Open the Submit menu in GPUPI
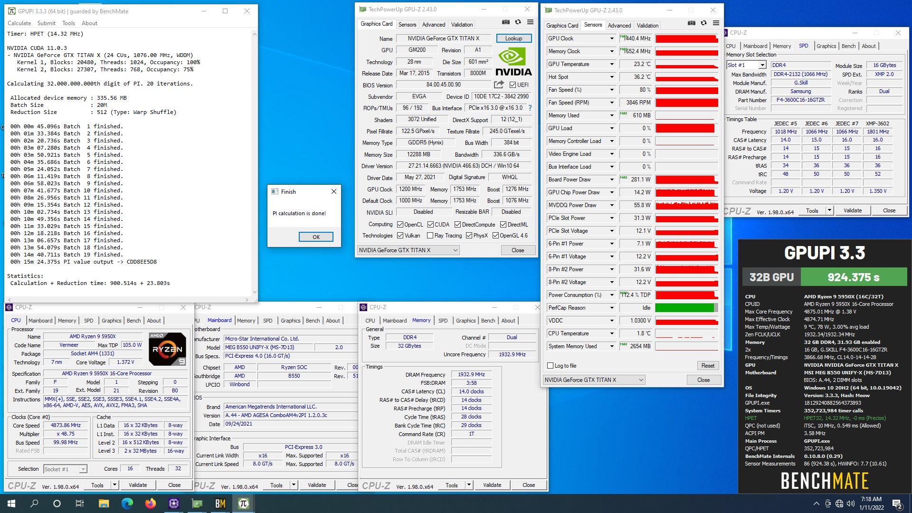The image size is (912, 513). pyautogui.click(x=46, y=23)
